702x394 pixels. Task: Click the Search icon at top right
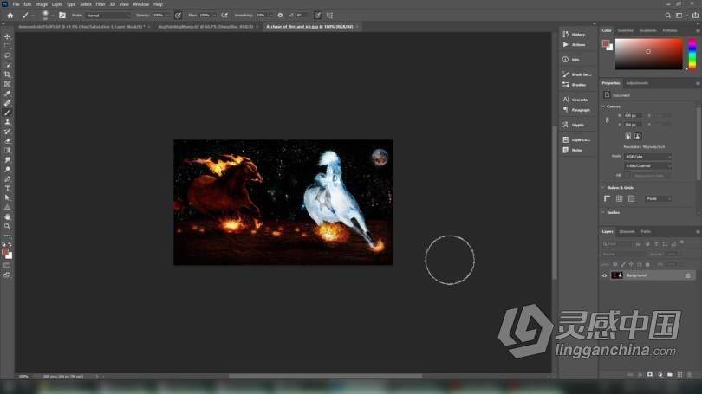tap(667, 16)
